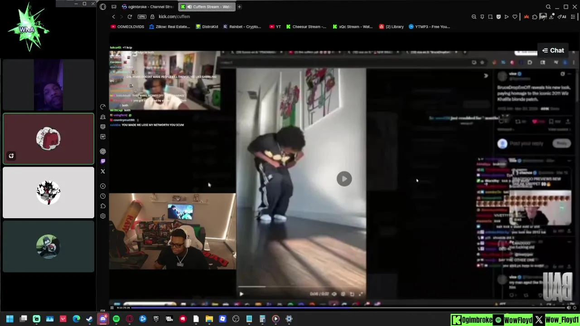Open the Chat panel button

553,50
